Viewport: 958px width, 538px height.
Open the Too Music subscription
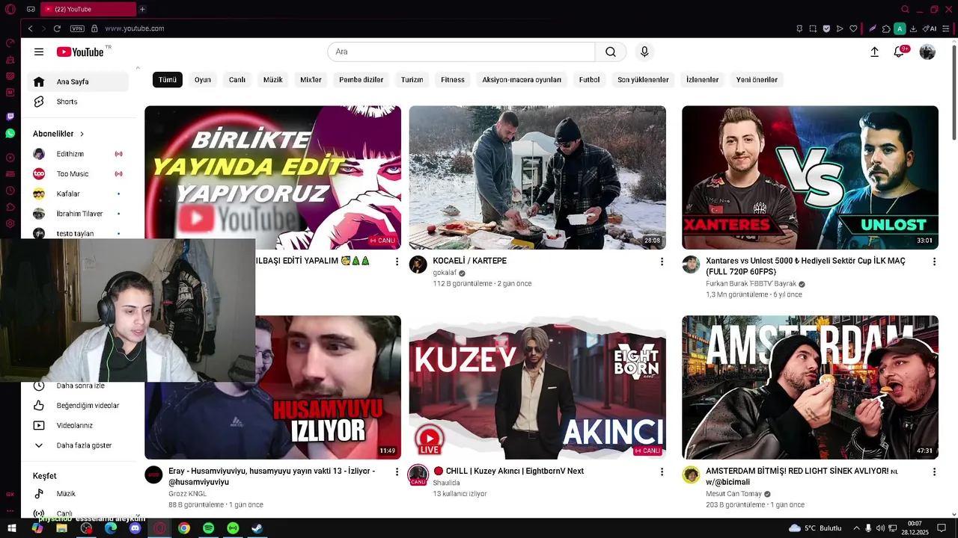coord(78,174)
